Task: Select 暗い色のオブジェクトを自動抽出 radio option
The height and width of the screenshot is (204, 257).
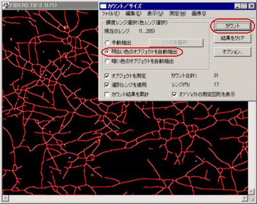Action: point(107,61)
